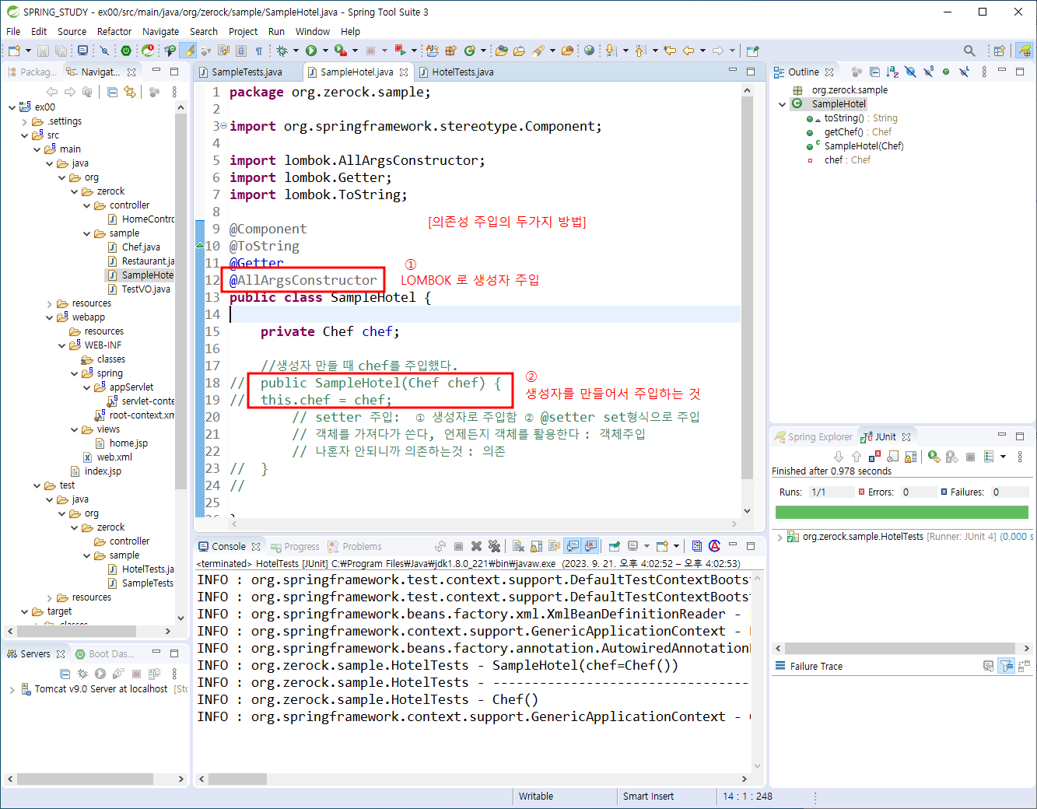Toggle Hide Fields in Outline

(x=910, y=72)
